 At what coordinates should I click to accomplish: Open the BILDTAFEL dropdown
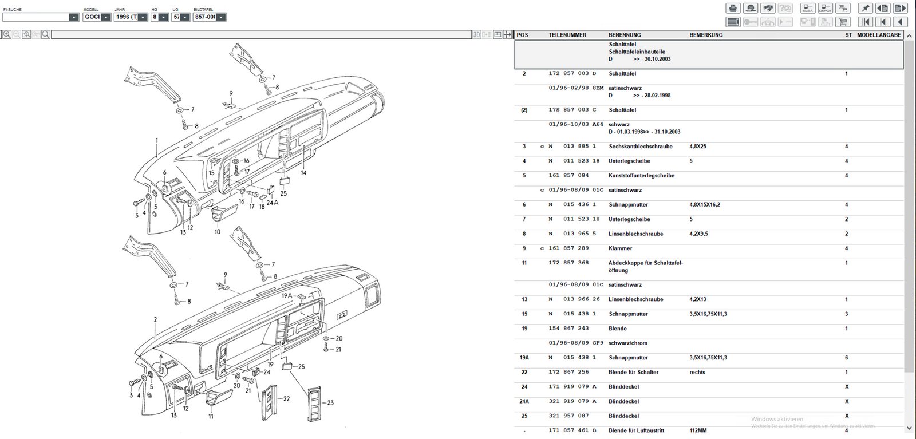coord(221,17)
